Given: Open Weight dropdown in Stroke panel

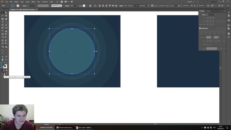Looking at the screenshot, I should (216, 15).
